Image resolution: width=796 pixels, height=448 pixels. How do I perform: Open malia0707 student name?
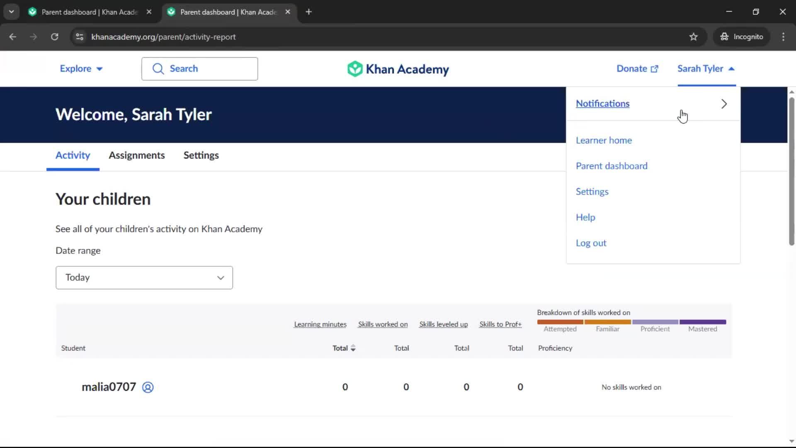(109, 387)
